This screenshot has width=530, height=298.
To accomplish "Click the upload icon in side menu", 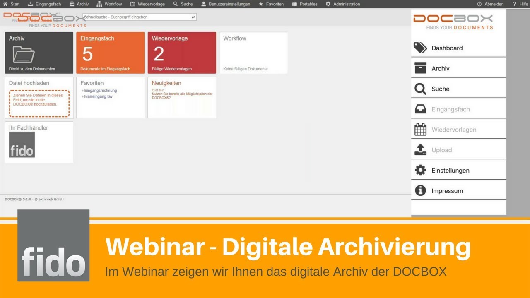I will coord(420,150).
